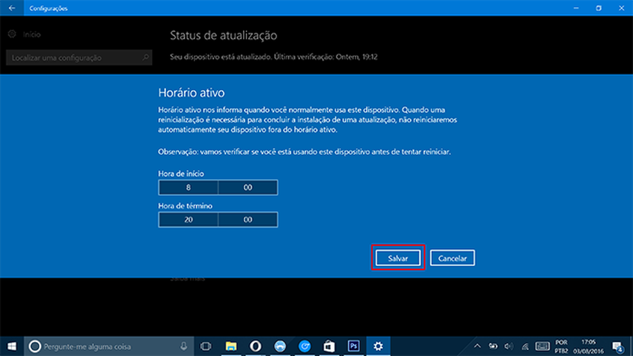Click the Cancelar button
Screen dimensions: 633x356
click(x=452, y=258)
